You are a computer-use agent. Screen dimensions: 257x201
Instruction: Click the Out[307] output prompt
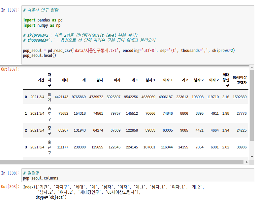click(x=10, y=69)
